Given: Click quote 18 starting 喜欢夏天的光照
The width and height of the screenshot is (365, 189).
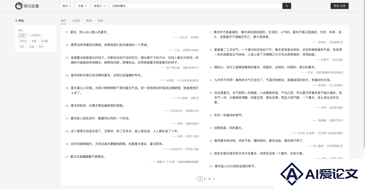Looking at the screenshot, I should point(259,141).
